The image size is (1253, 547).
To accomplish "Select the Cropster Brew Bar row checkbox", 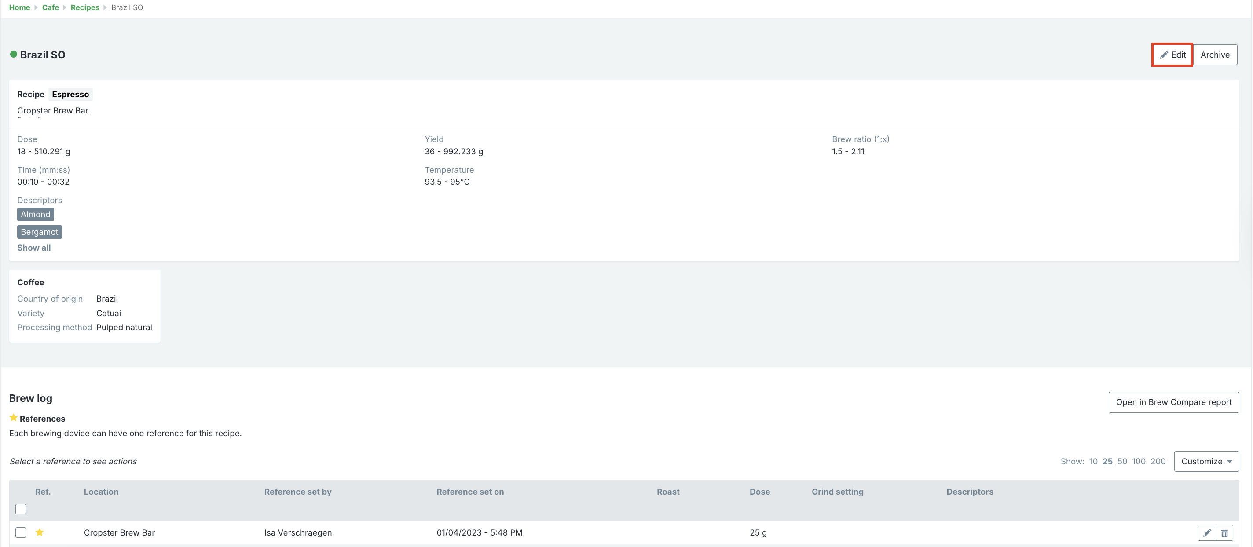I will pos(20,532).
